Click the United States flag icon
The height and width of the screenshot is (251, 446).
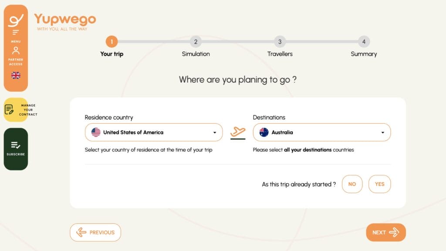coord(96,132)
